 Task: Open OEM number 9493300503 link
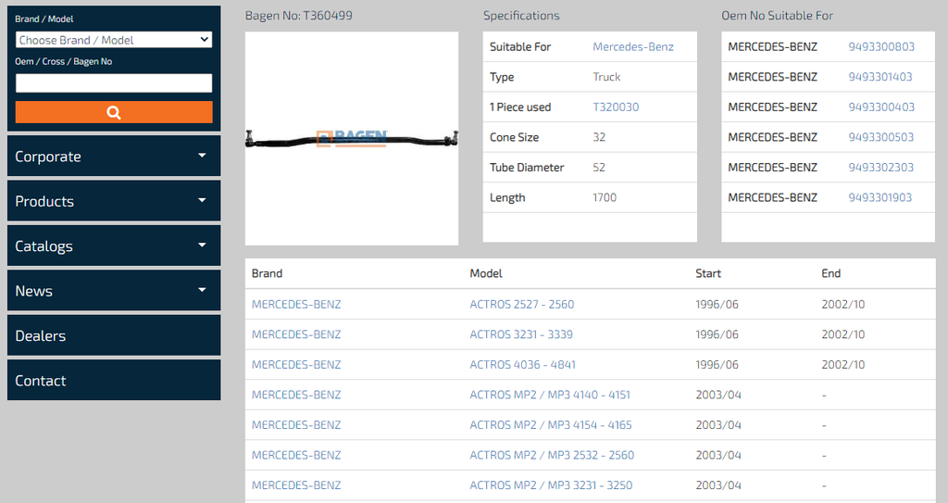click(x=880, y=137)
